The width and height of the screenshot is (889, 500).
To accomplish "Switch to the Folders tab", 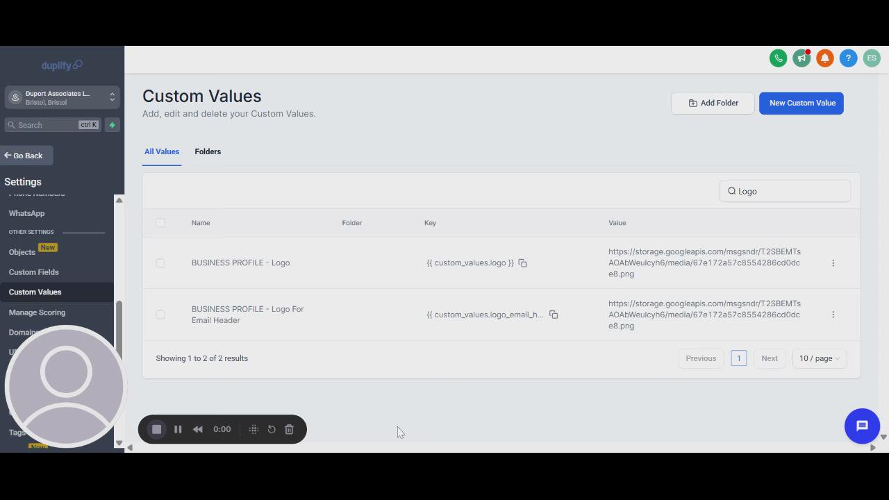I will point(208,151).
